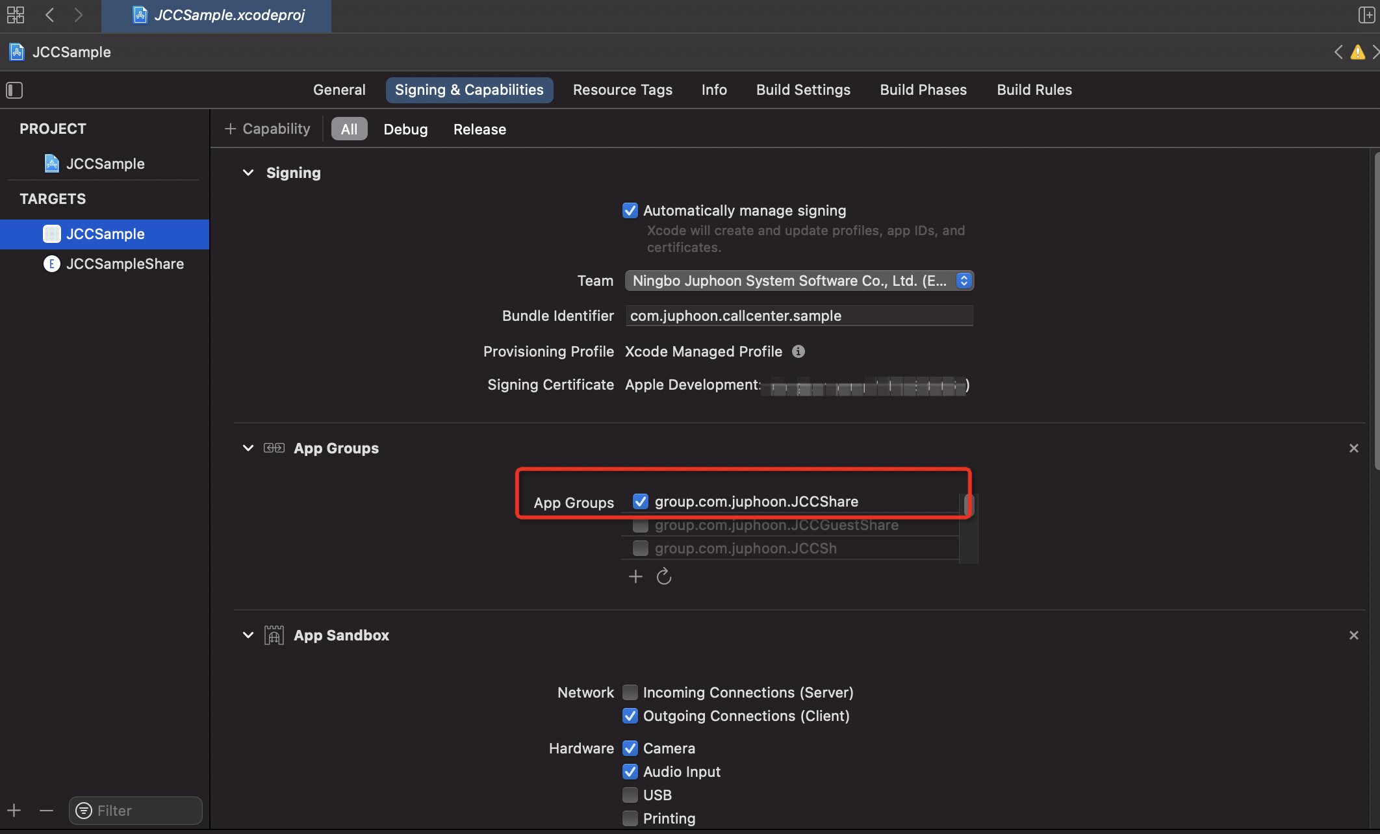This screenshot has height=834, width=1380.
Task: Check group.com.juphoon.JCCSh app group
Action: 640,548
